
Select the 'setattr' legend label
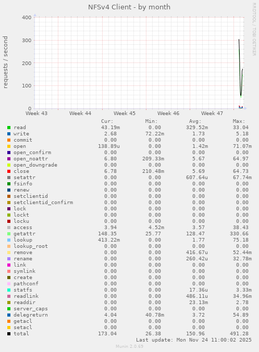(24, 178)
